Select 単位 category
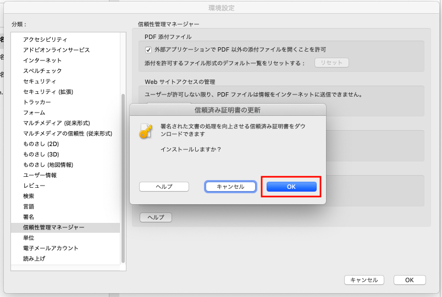 pyautogui.click(x=65, y=238)
